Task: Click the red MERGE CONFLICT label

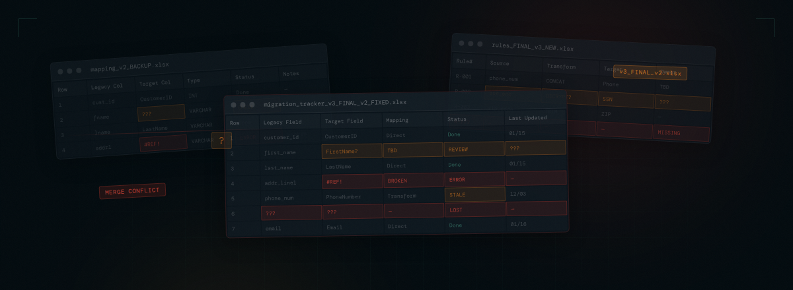Action: click(132, 191)
